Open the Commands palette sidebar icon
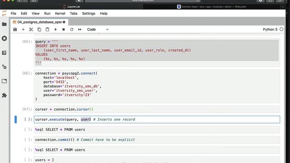The image size is (290, 163). [4, 53]
